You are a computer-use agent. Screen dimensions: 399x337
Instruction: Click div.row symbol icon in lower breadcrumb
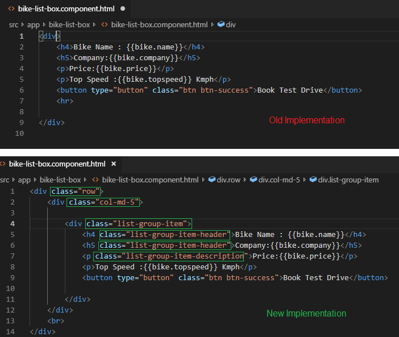[x=212, y=180]
